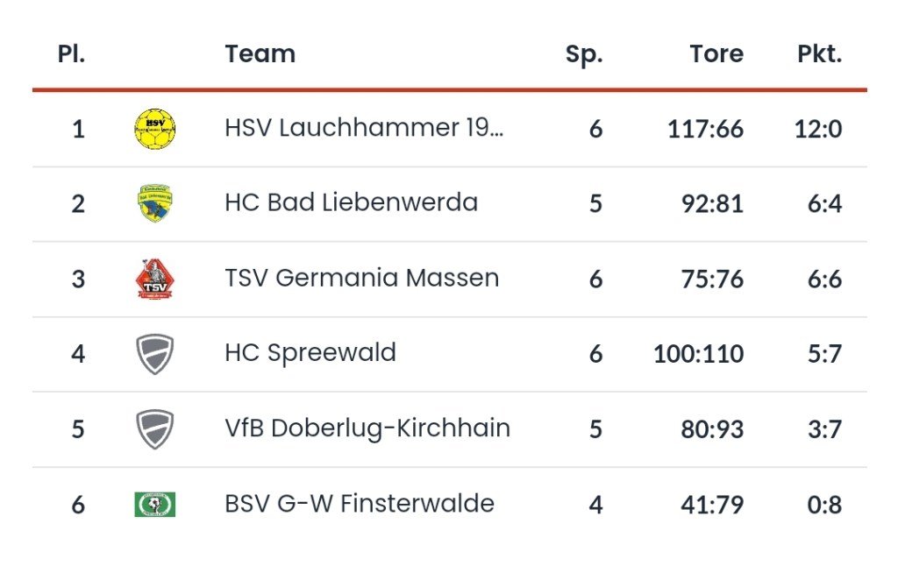Open the HC Bad Liebenwerda team page

[x=351, y=202]
